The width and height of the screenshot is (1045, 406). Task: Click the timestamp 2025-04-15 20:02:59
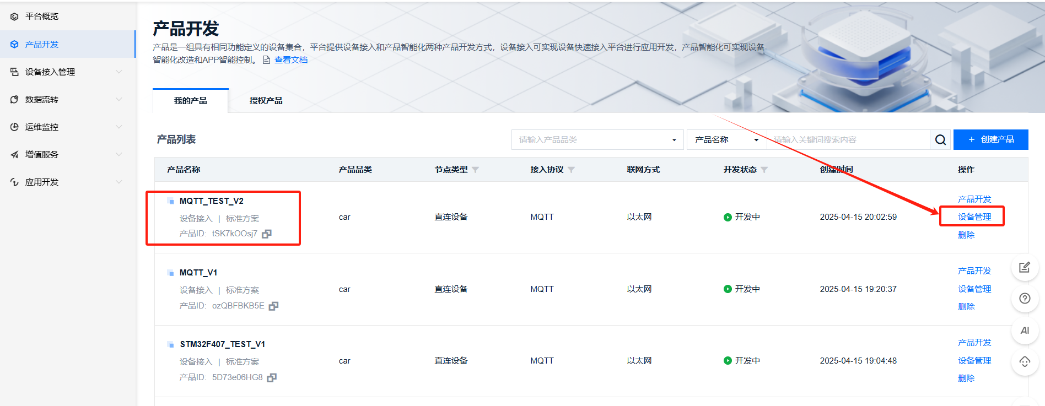(858, 217)
